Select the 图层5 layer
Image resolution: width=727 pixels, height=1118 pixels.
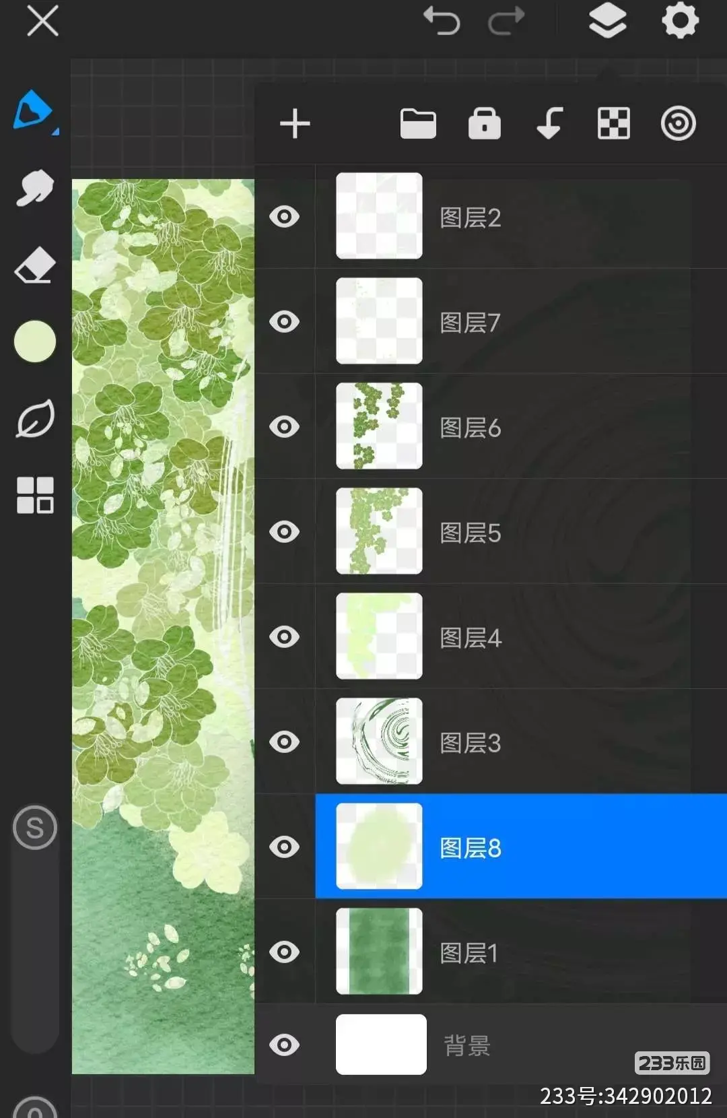(521, 531)
